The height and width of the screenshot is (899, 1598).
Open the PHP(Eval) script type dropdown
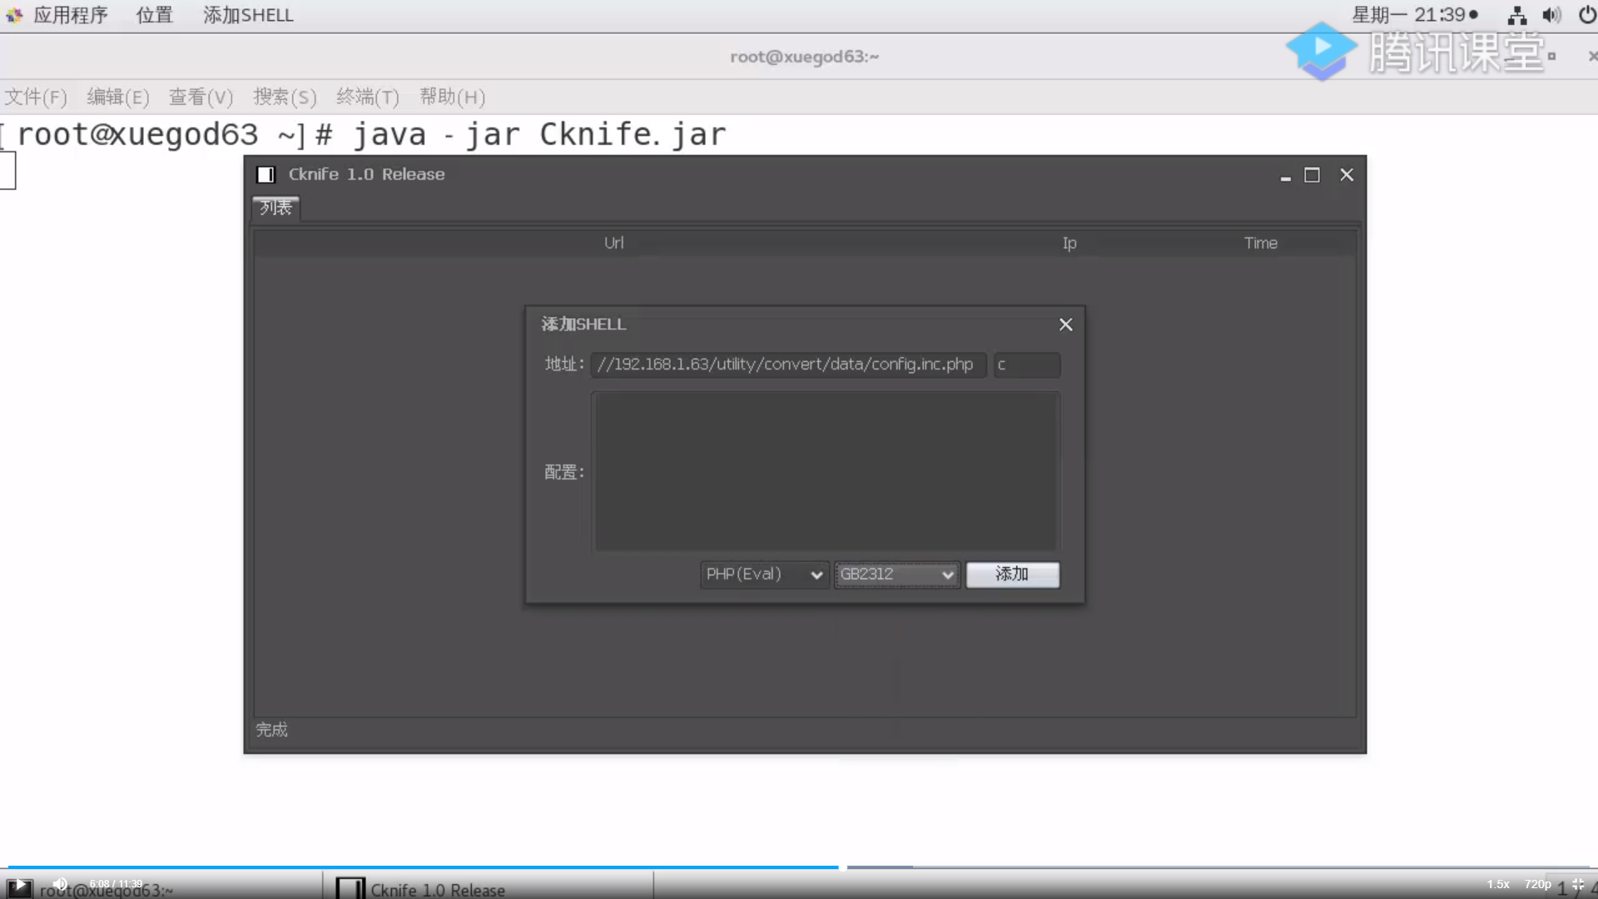[x=762, y=574]
